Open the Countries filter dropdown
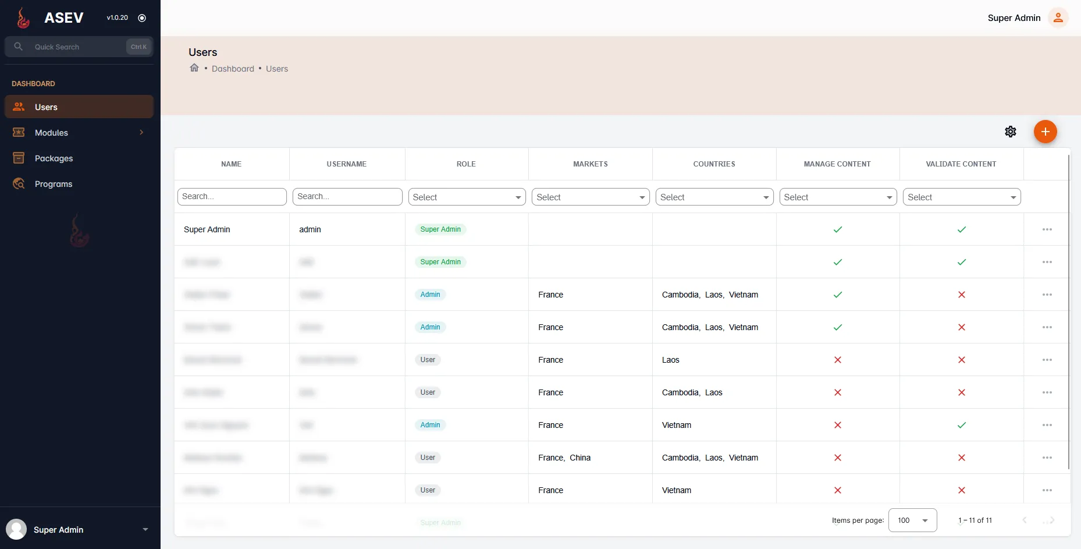The image size is (1081, 549). coord(714,197)
